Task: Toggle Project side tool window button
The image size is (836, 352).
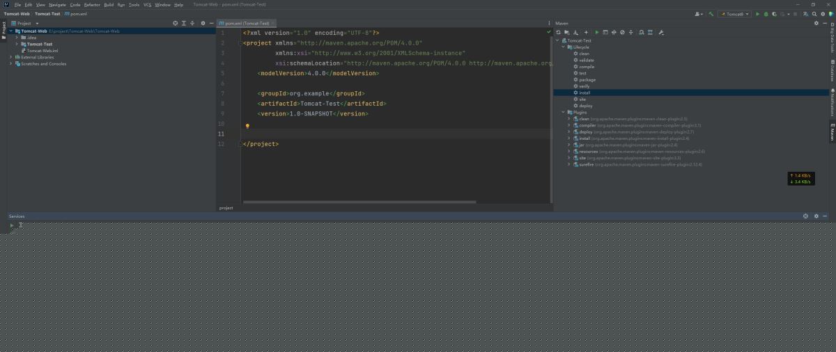Action: pyautogui.click(x=3, y=30)
